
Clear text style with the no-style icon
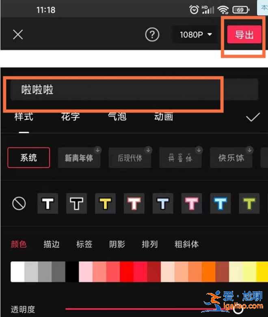[19, 203]
